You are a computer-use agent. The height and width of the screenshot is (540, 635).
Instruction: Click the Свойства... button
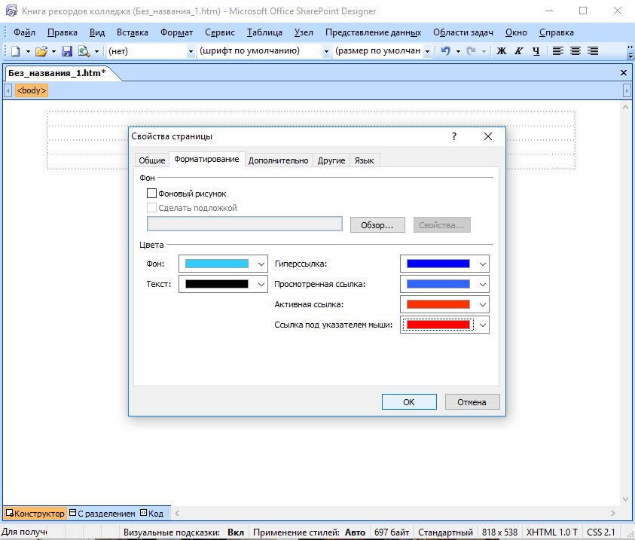click(442, 225)
